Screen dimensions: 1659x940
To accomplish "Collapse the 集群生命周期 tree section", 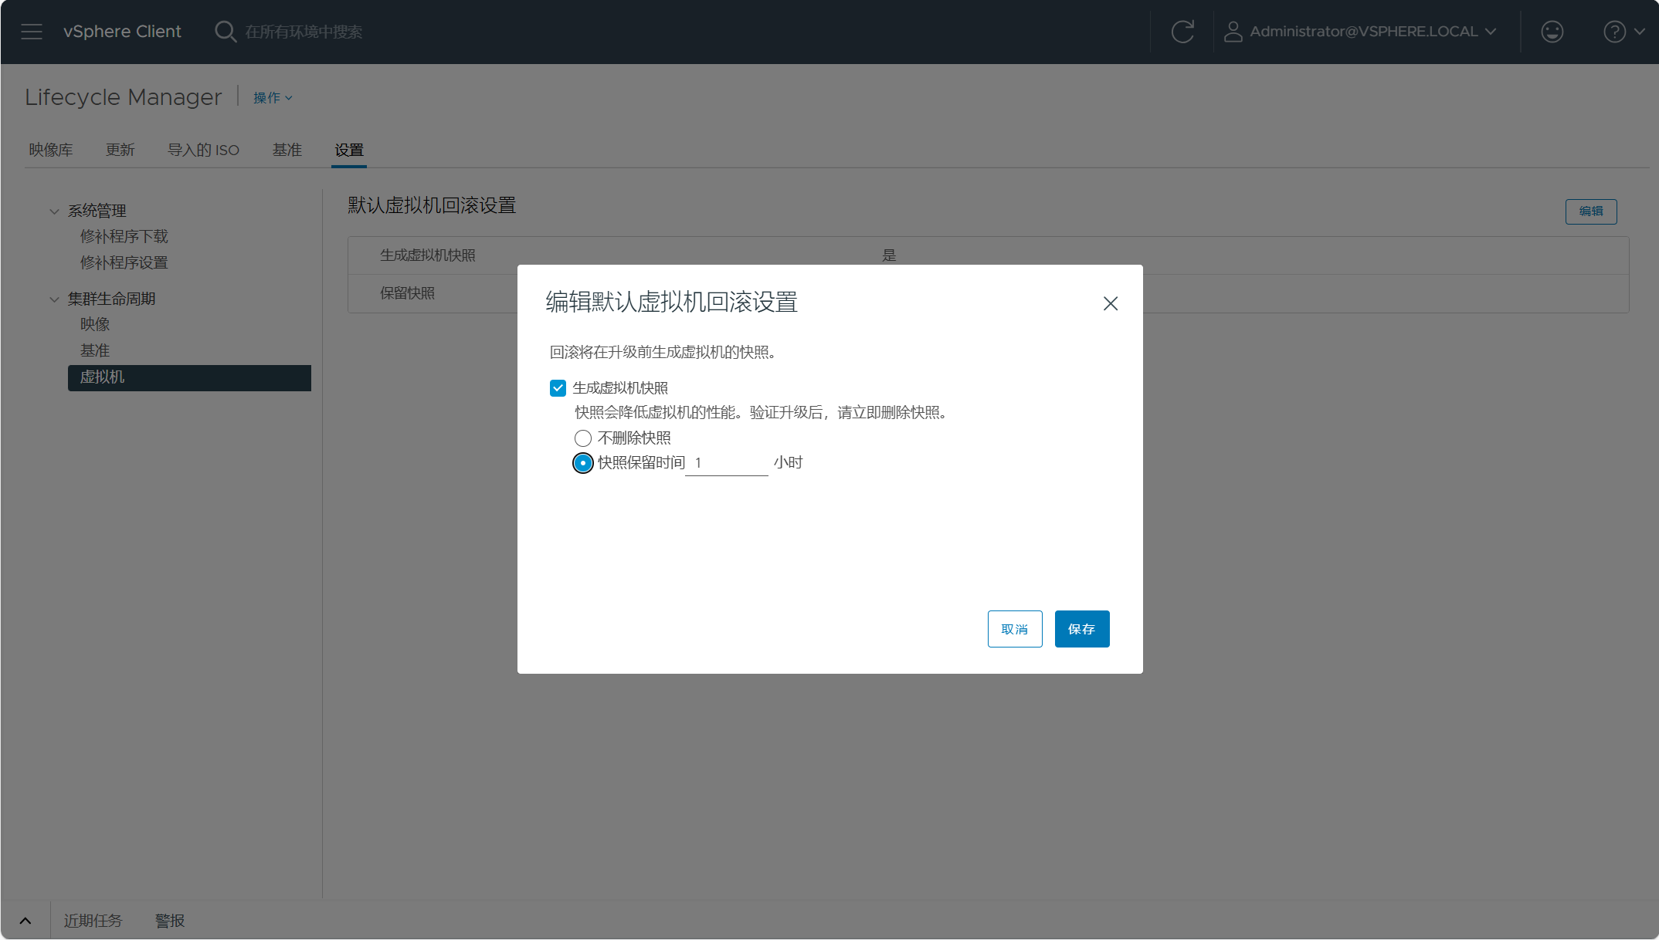I will point(54,299).
